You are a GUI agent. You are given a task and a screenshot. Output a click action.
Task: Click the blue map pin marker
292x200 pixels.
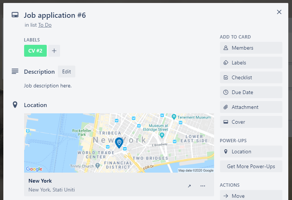point(119,143)
